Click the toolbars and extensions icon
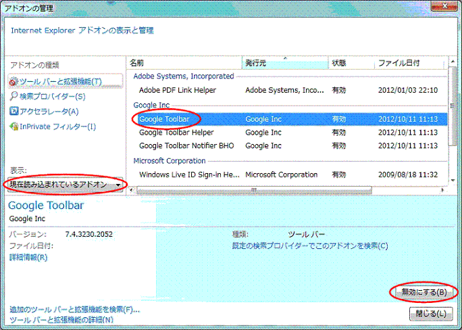The width and height of the screenshot is (462, 330). (14, 81)
